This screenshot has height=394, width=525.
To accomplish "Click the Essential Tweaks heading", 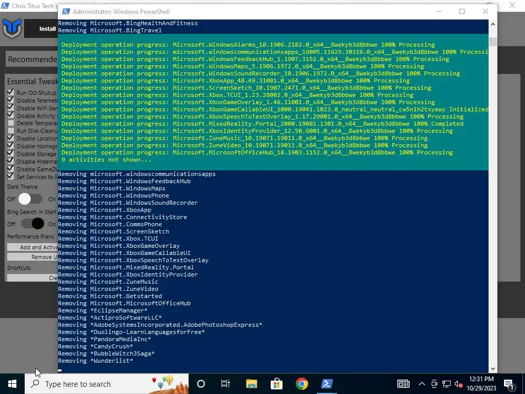I will point(32,82).
